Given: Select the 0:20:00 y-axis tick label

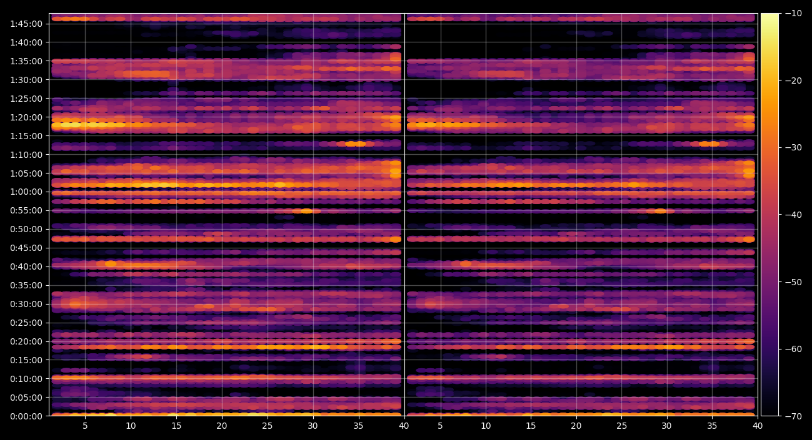Looking at the screenshot, I should point(26,341).
